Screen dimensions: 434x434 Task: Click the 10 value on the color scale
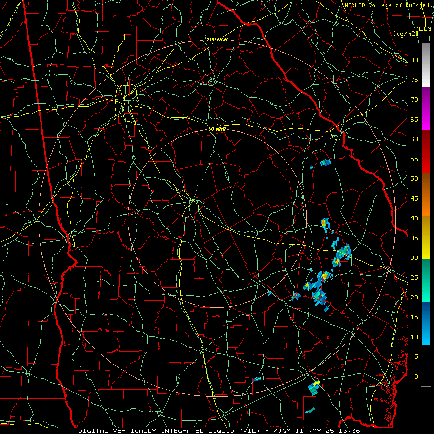pos(414,337)
